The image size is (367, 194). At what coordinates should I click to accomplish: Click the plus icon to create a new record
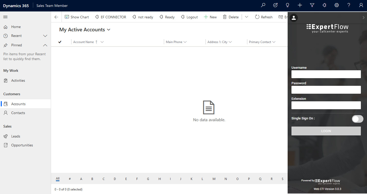tap(300, 5)
